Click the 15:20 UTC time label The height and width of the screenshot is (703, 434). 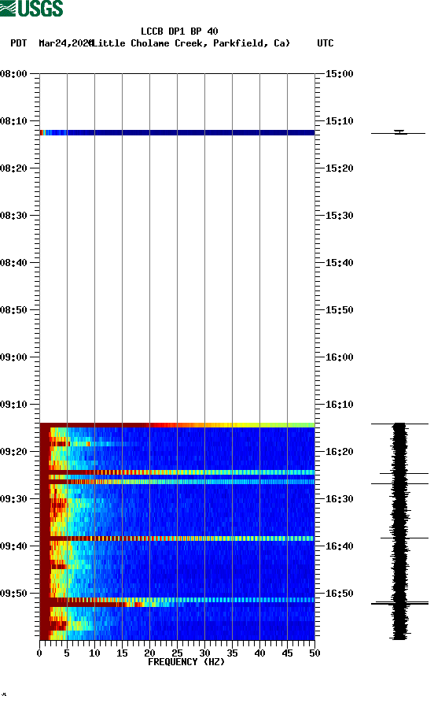pyautogui.click(x=339, y=168)
